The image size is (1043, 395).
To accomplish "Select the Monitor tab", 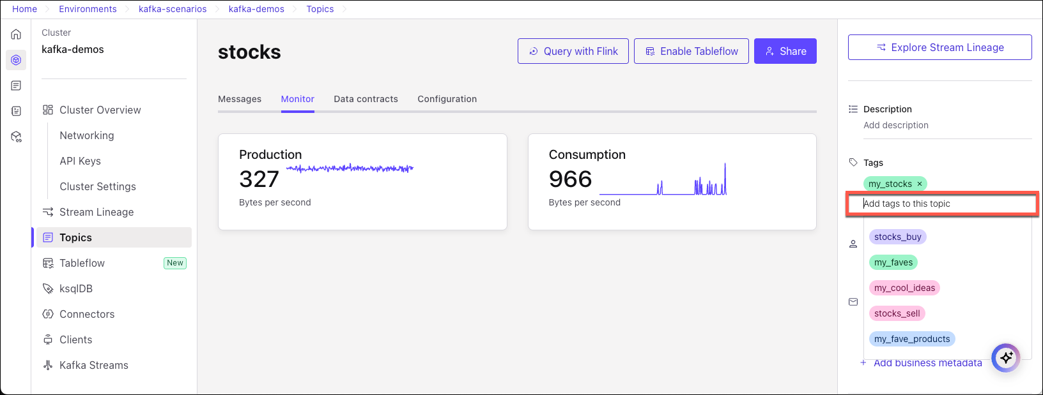I will pyautogui.click(x=298, y=99).
